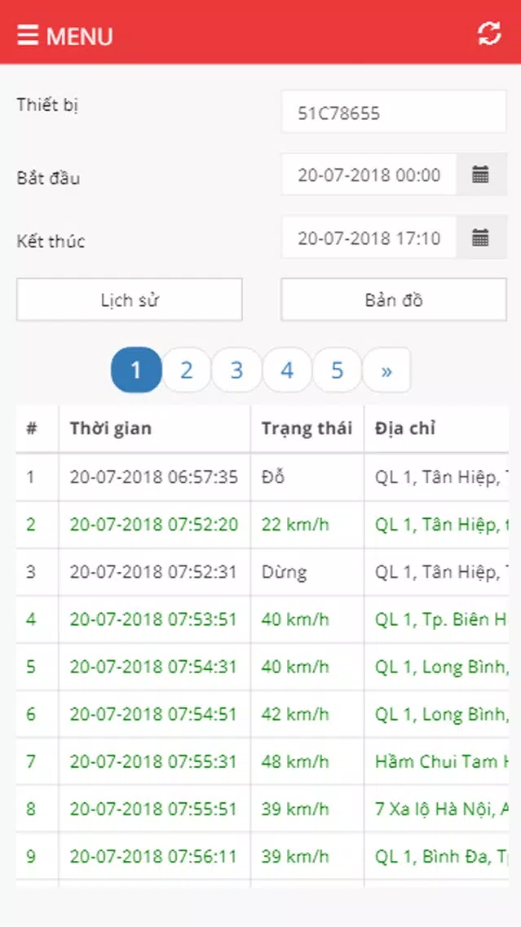Open calendar picker for Kết thúc

click(481, 237)
